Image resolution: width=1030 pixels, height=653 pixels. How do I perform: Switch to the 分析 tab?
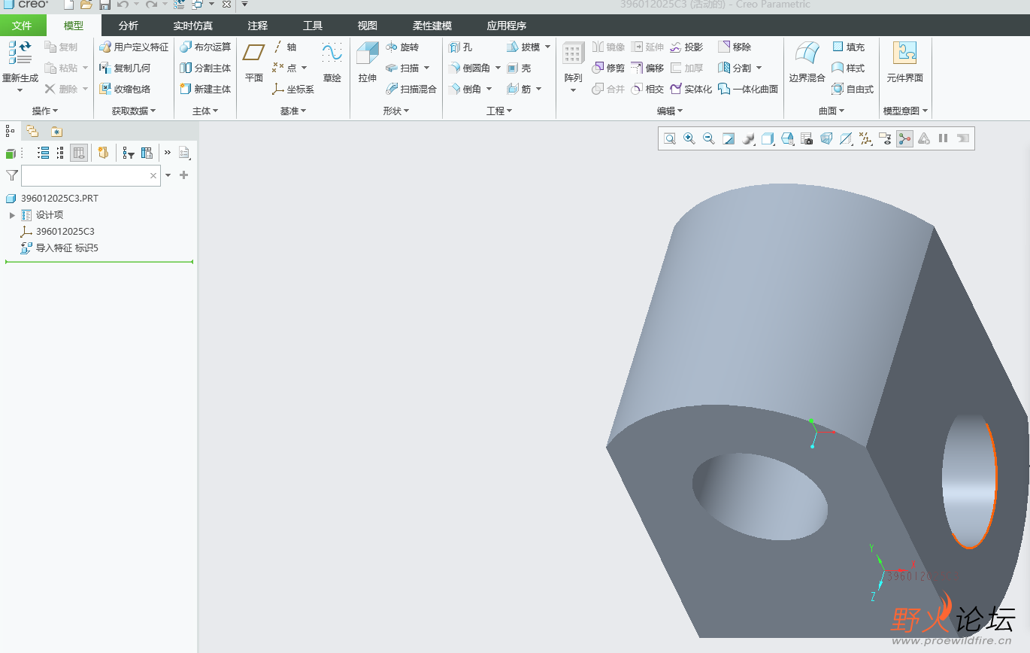coord(129,26)
